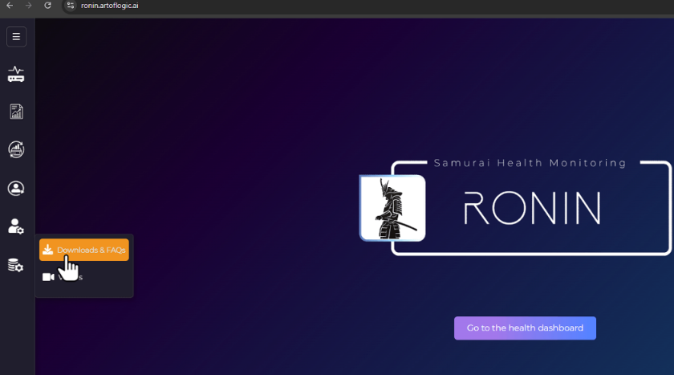Open the database settings sidebar icon

pos(16,265)
